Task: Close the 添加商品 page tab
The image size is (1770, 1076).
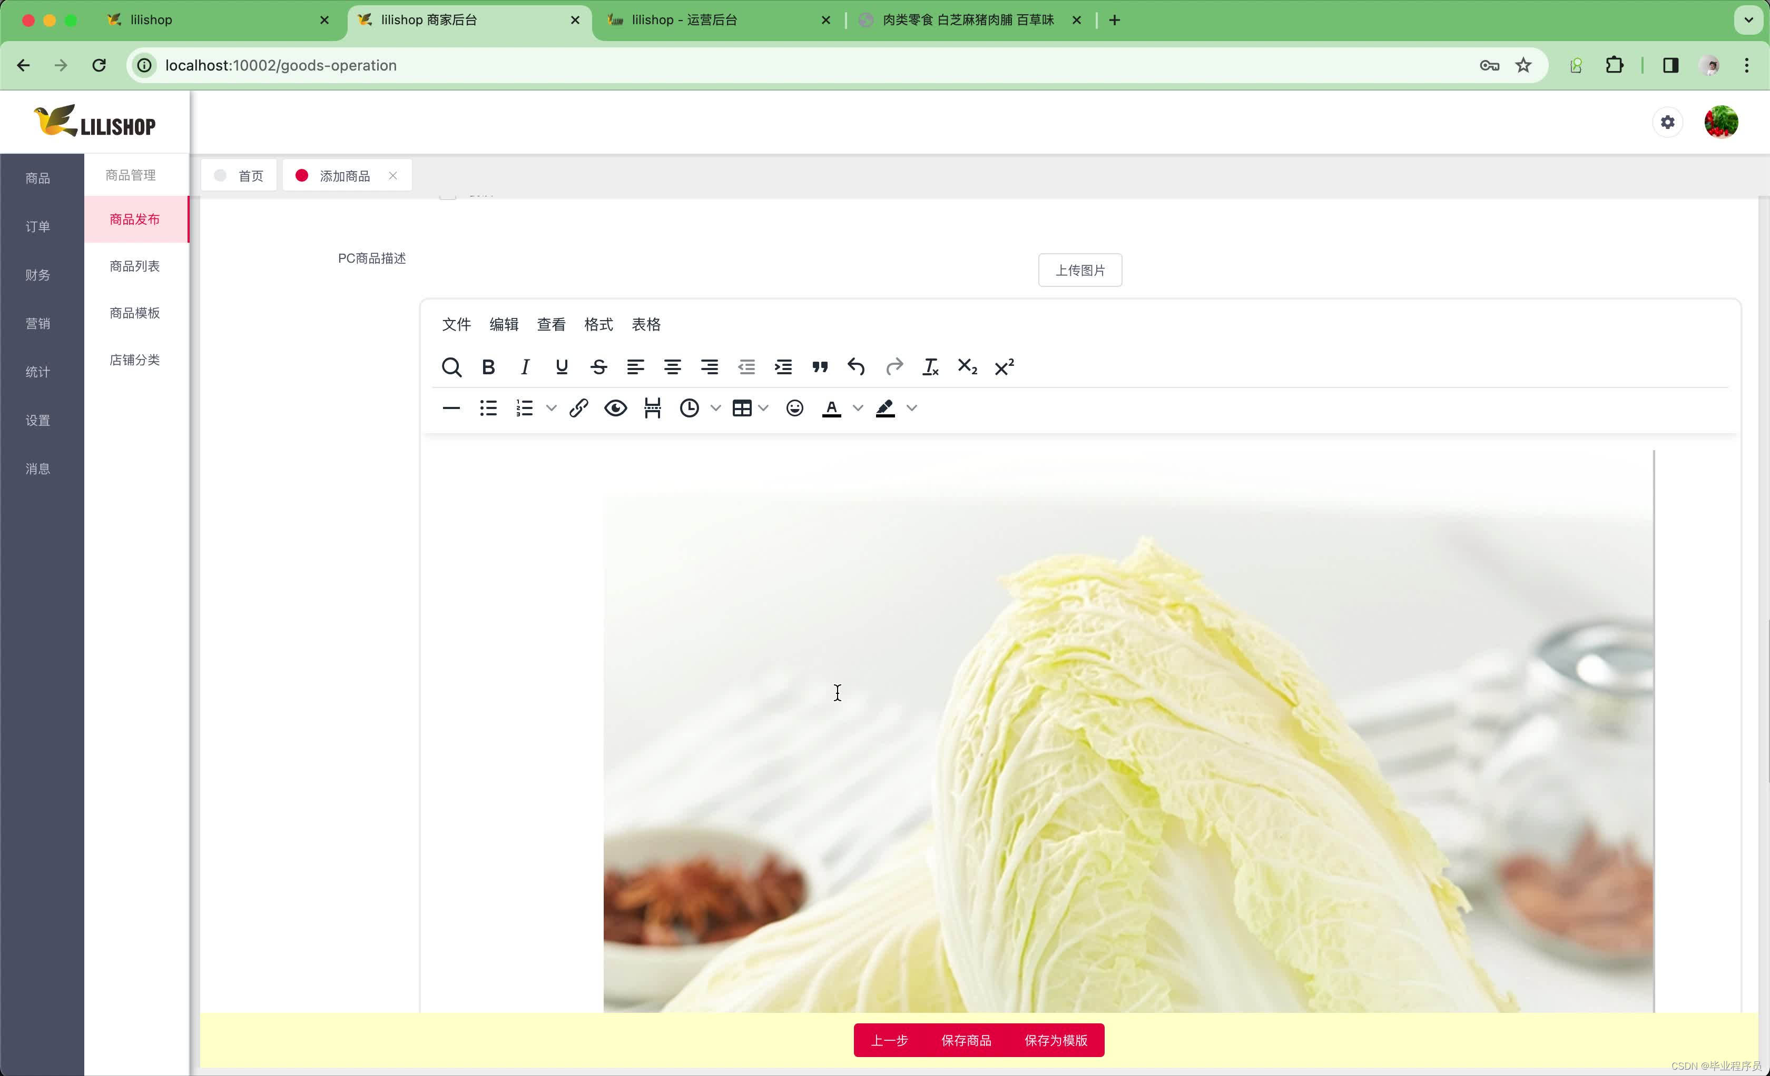Action: 393,176
